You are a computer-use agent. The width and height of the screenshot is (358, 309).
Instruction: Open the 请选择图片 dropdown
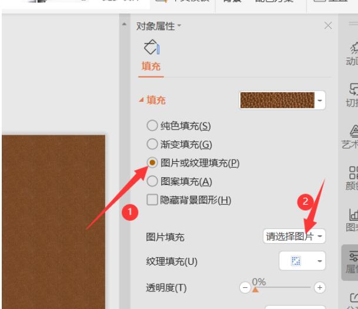click(x=294, y=236)
